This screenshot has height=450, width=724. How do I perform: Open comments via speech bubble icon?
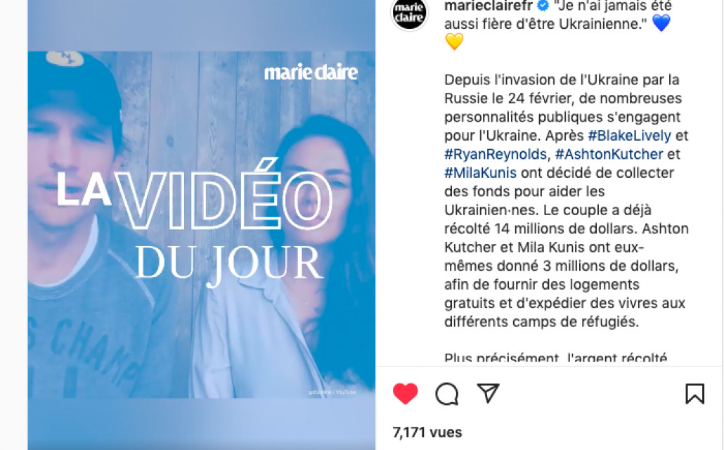click(446, 394)
